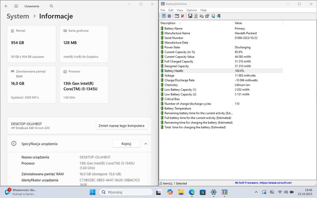Select Number of charge/discharge cycles row
This screenshot has width=317, height=198.
(221, 104)
